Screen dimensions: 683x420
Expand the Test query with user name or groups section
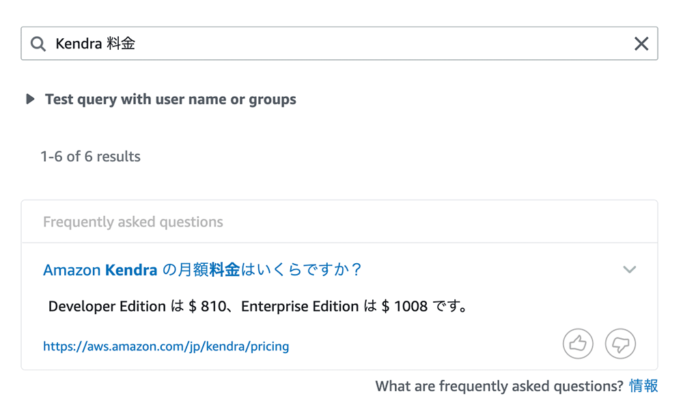tap(30, 99)
